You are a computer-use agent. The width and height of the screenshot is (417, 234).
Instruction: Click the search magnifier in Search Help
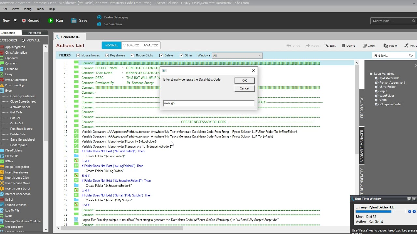tap(414, 21)
